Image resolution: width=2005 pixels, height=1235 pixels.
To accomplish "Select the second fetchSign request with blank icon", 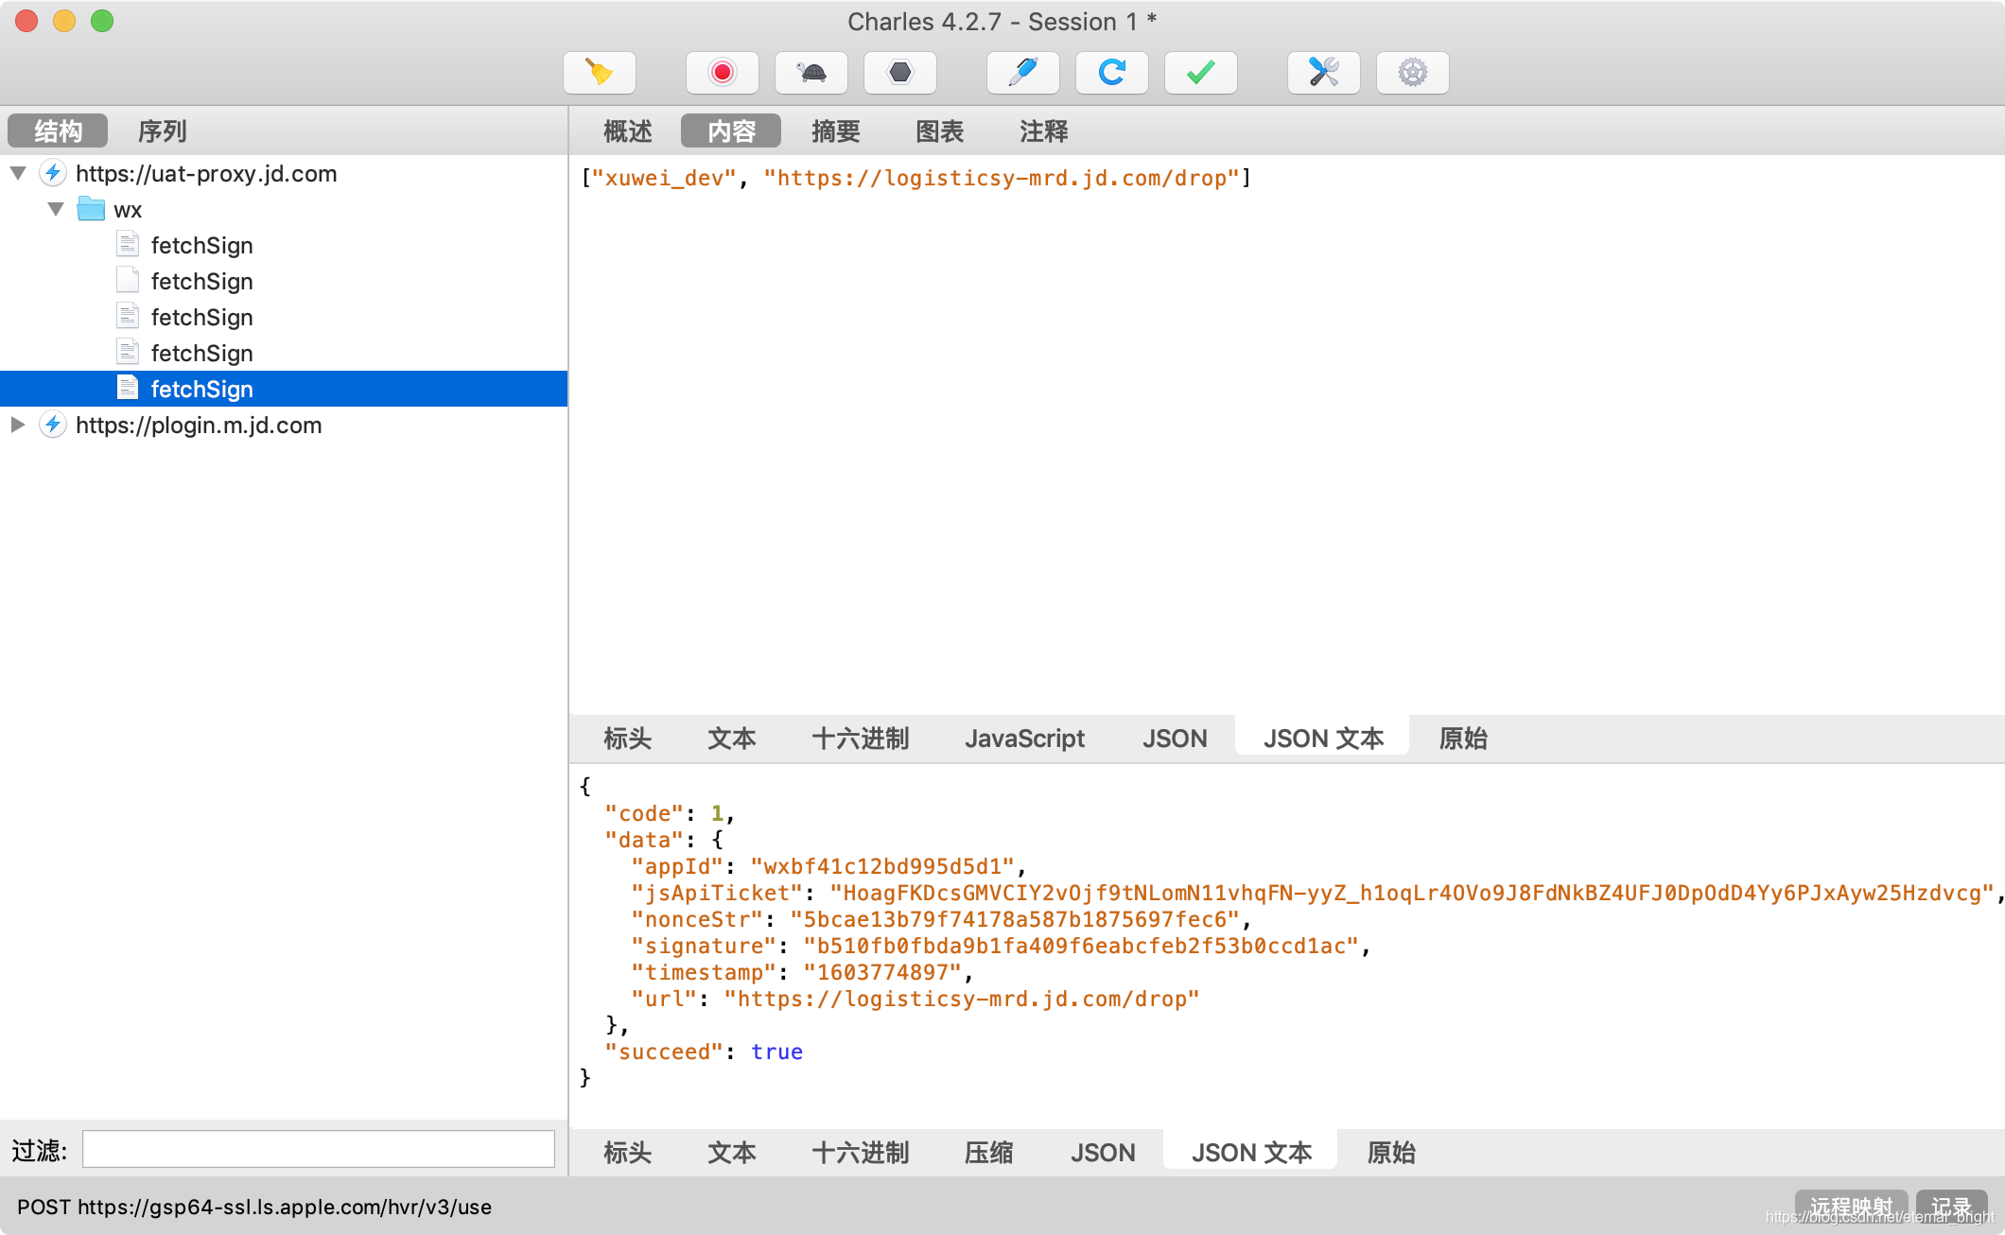I will point(284,281).
